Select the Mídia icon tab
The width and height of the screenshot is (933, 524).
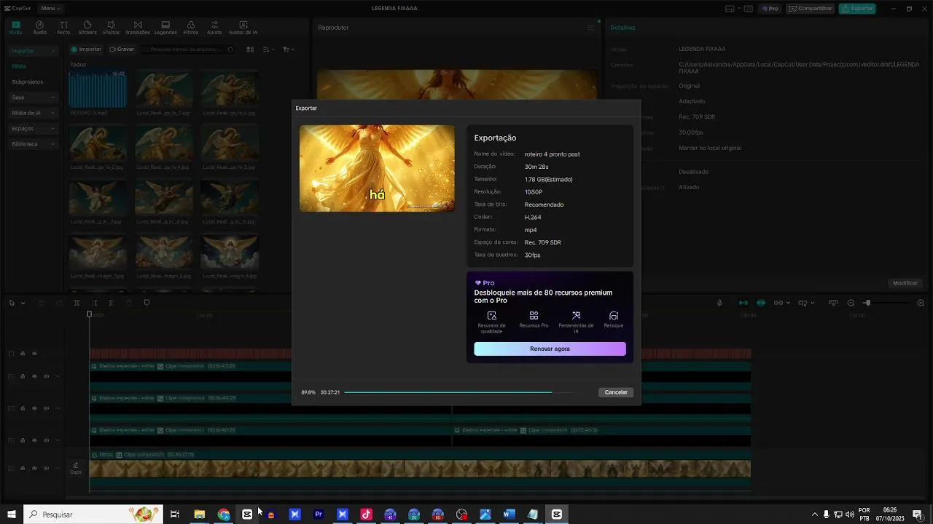click(x=15, y=28)
